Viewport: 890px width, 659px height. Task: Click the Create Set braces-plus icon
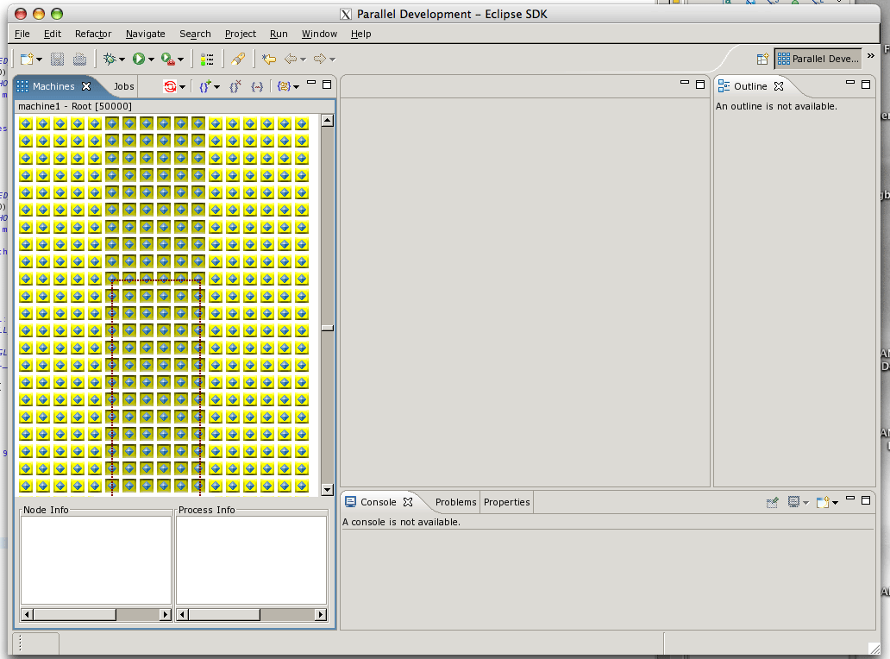pos(205,87)
